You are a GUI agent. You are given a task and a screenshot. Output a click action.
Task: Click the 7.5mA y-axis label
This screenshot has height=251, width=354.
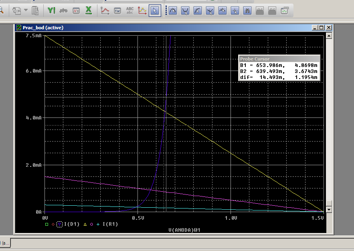click(x=33, y=35)
